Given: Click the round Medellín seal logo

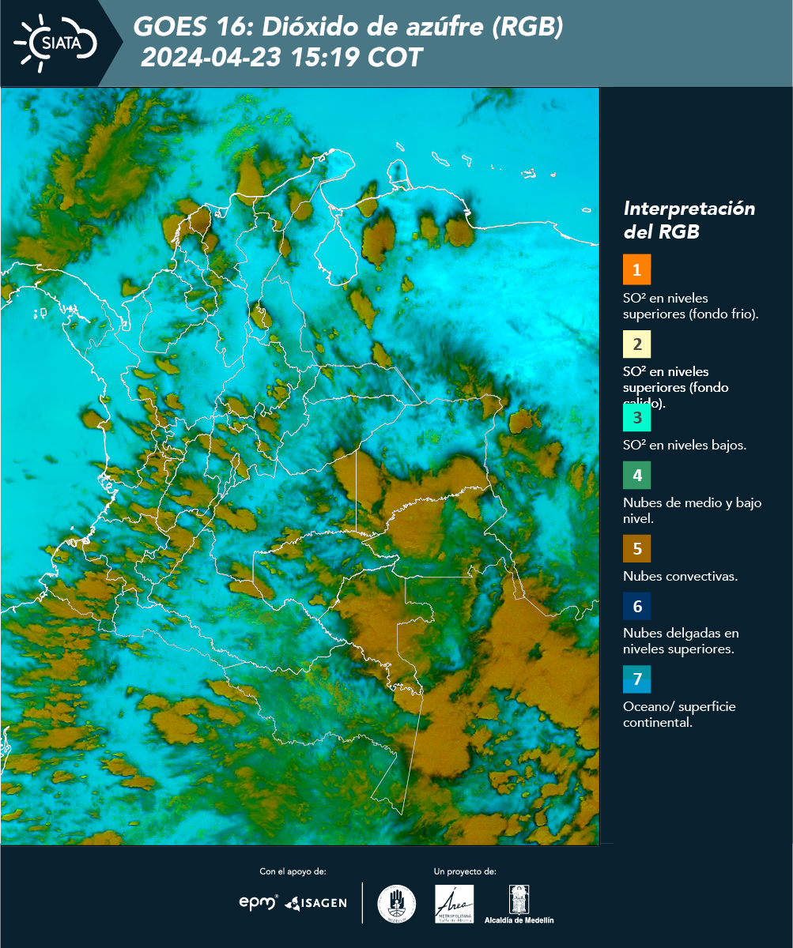Looking at the screenshot, I should coord(396,904).
